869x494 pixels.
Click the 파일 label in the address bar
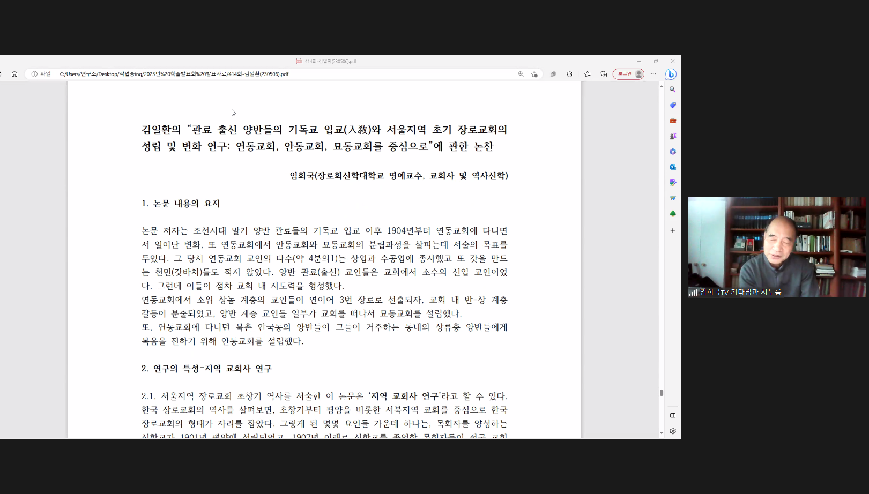(x=46, y=74)
